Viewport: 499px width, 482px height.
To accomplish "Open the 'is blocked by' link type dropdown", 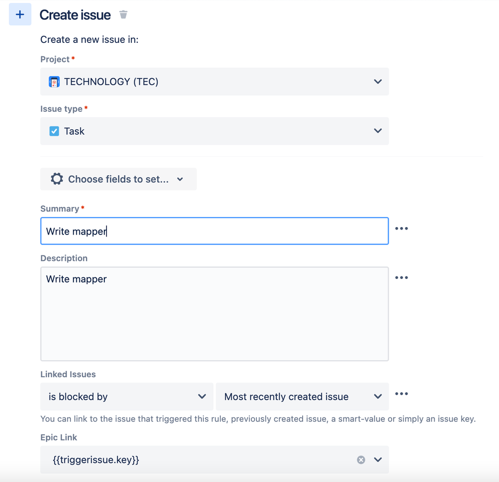I will tap(127, 397).
